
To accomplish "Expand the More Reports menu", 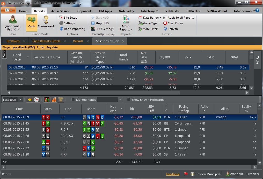I will (x=126, y=23).
